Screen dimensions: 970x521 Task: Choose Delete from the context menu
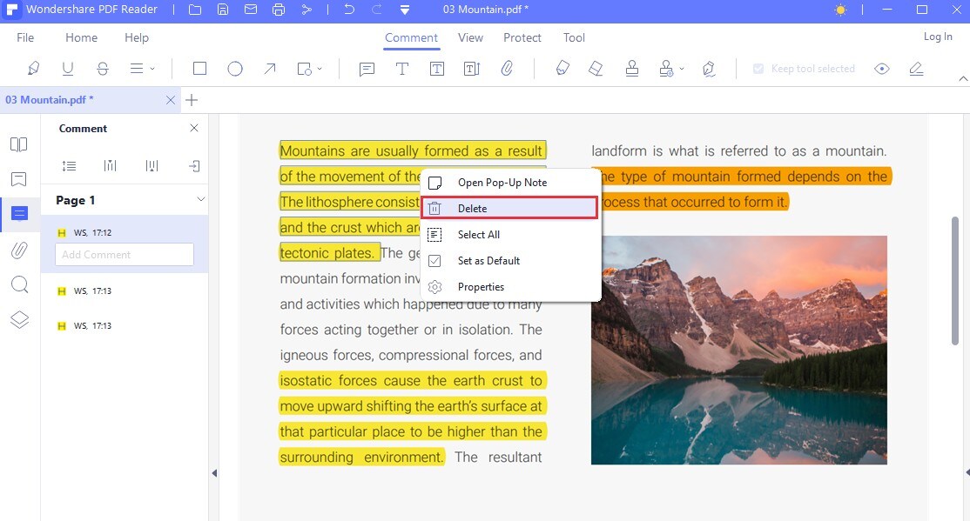473,208
